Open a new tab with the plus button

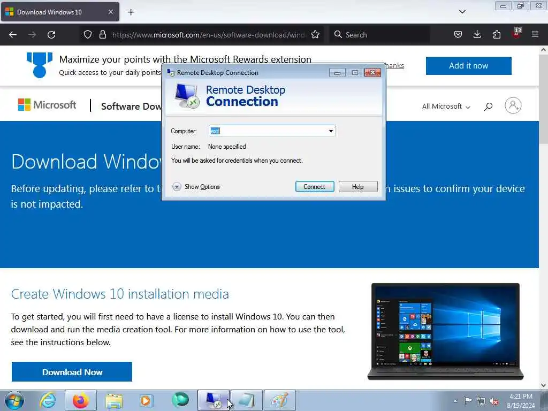131,12
